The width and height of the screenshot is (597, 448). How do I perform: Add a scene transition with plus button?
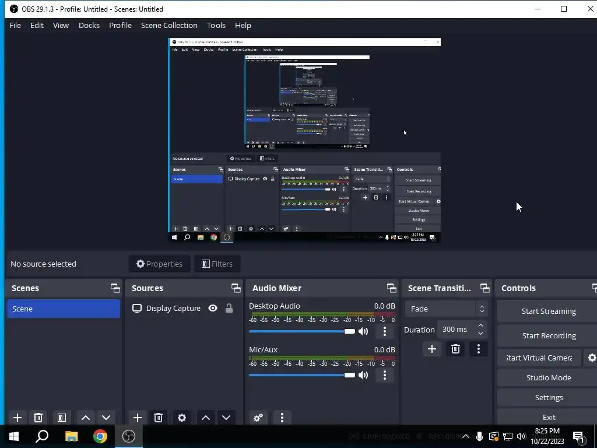pos(432,349)
